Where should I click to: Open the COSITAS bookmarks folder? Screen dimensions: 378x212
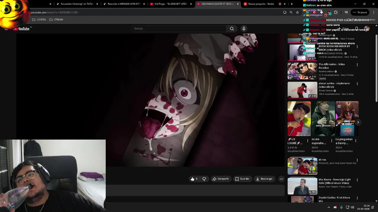click(39, 20)
